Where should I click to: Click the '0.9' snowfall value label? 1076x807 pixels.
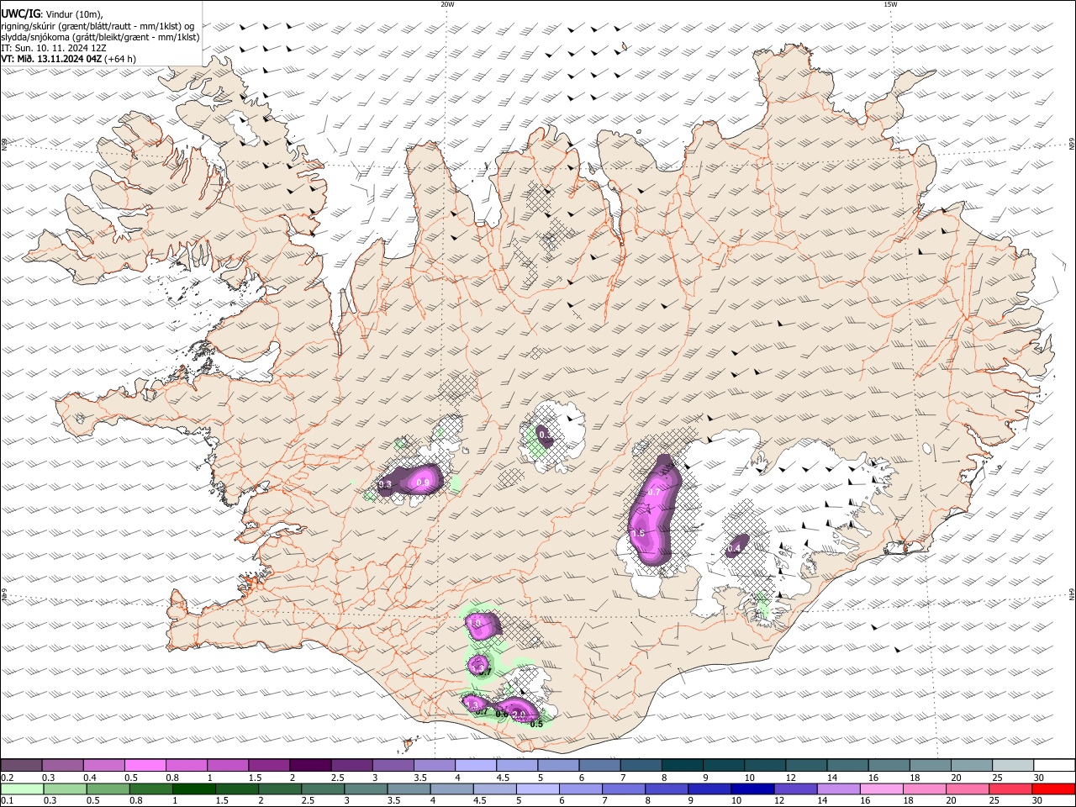[423, 483]
